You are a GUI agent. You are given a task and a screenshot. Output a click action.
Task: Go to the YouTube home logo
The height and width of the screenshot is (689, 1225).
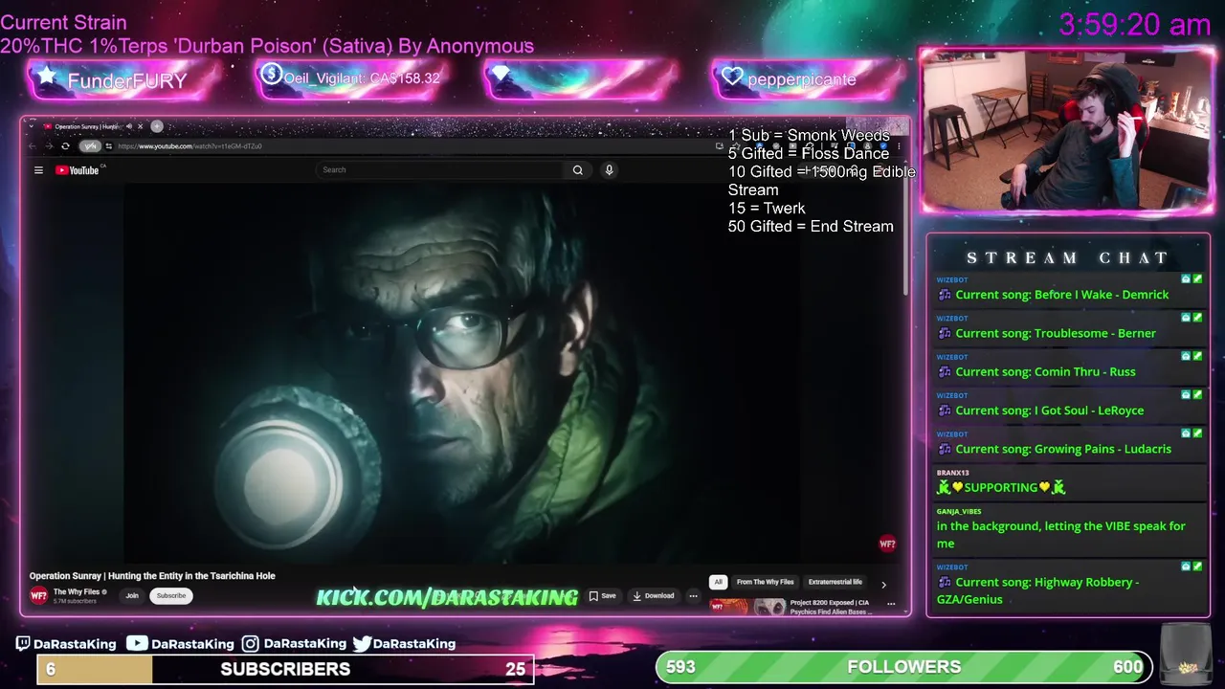[78, 170]
